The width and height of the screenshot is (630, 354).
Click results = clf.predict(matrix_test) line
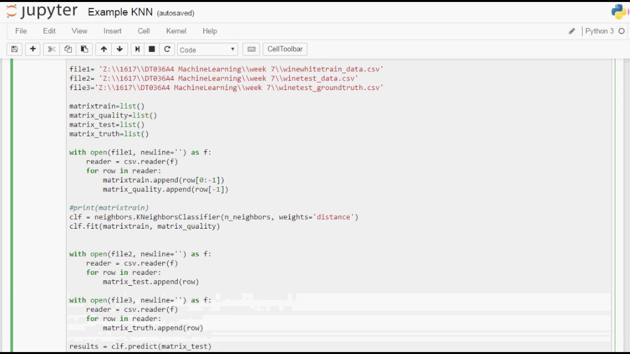tap(140, 347)
